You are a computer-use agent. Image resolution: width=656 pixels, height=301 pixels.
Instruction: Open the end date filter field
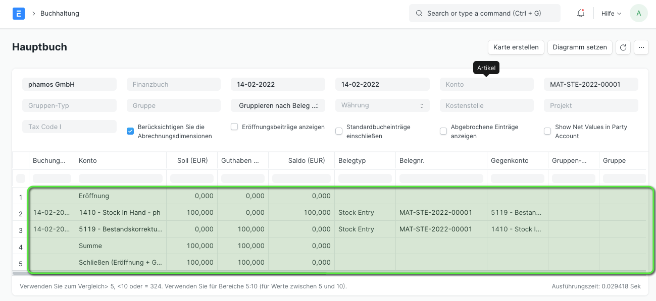point(382,84)
